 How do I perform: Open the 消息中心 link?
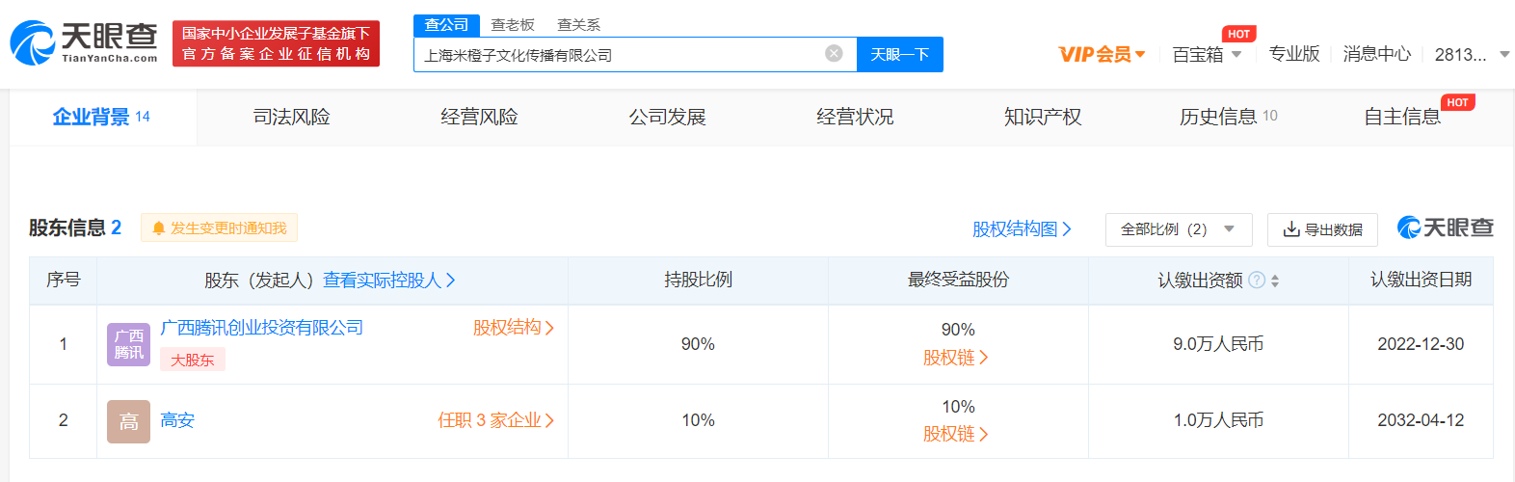[1376, 54]
